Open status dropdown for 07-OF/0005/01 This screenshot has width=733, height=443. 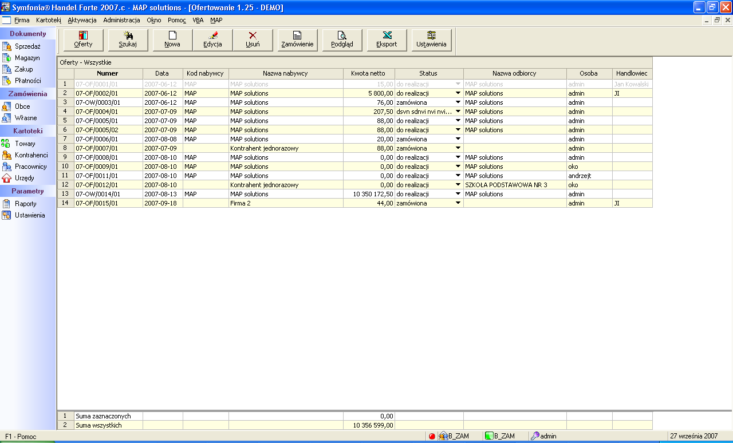458,121
